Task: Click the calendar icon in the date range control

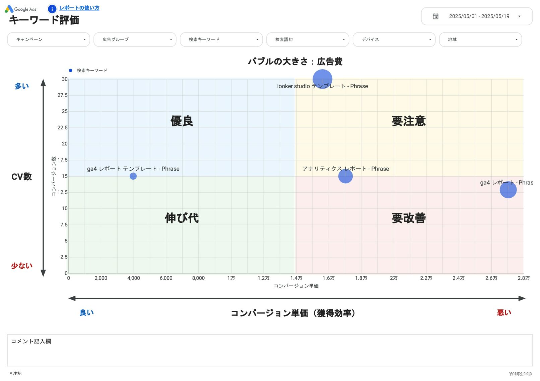Action: [x=435, y=16]
